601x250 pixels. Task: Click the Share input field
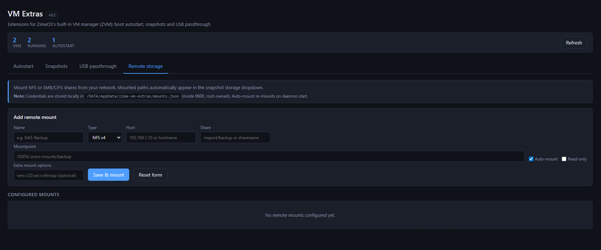235,137
